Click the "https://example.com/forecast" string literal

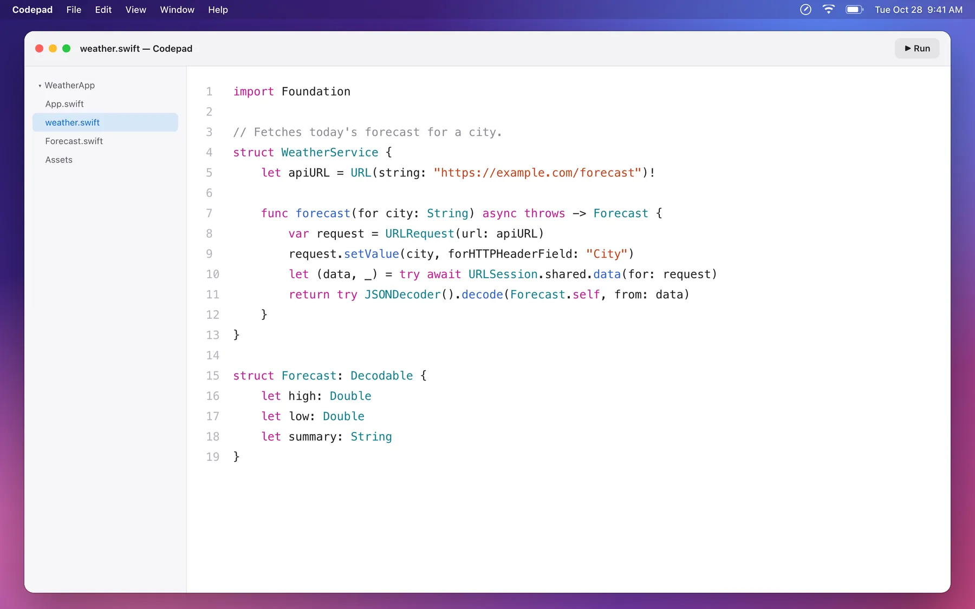click(x=537, y=173)
